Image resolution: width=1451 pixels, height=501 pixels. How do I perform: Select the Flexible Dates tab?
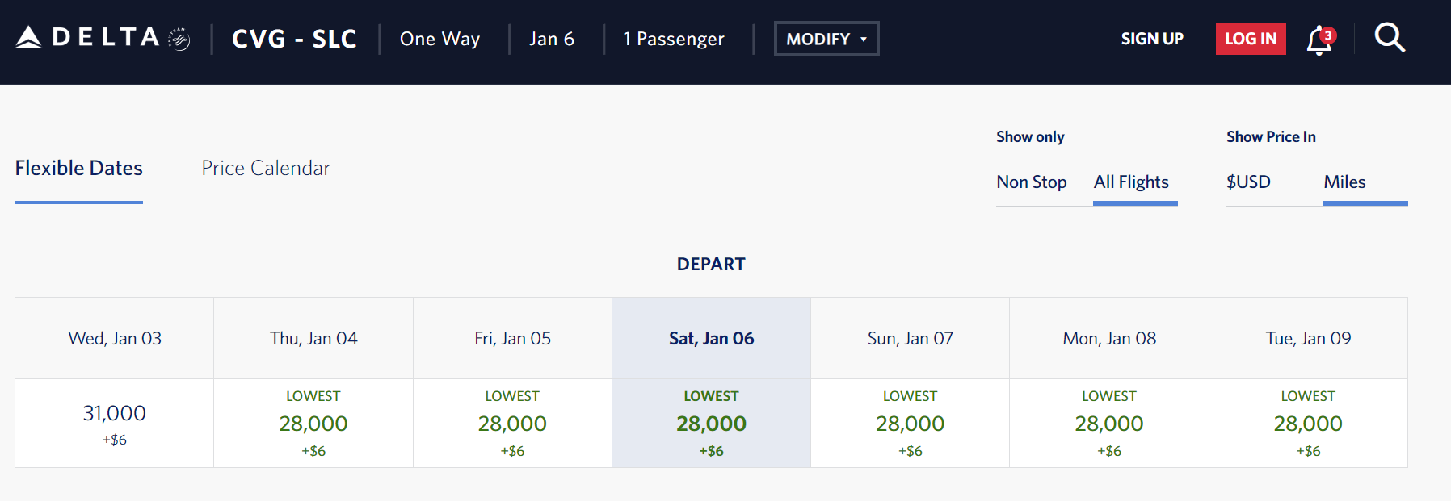click(78, 168)
